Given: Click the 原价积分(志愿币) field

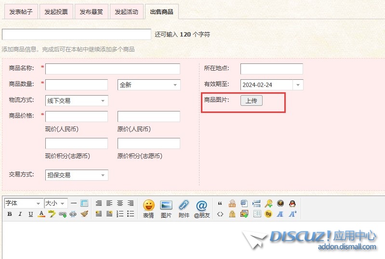Looking at the screenshot, I should pos(149,144).
